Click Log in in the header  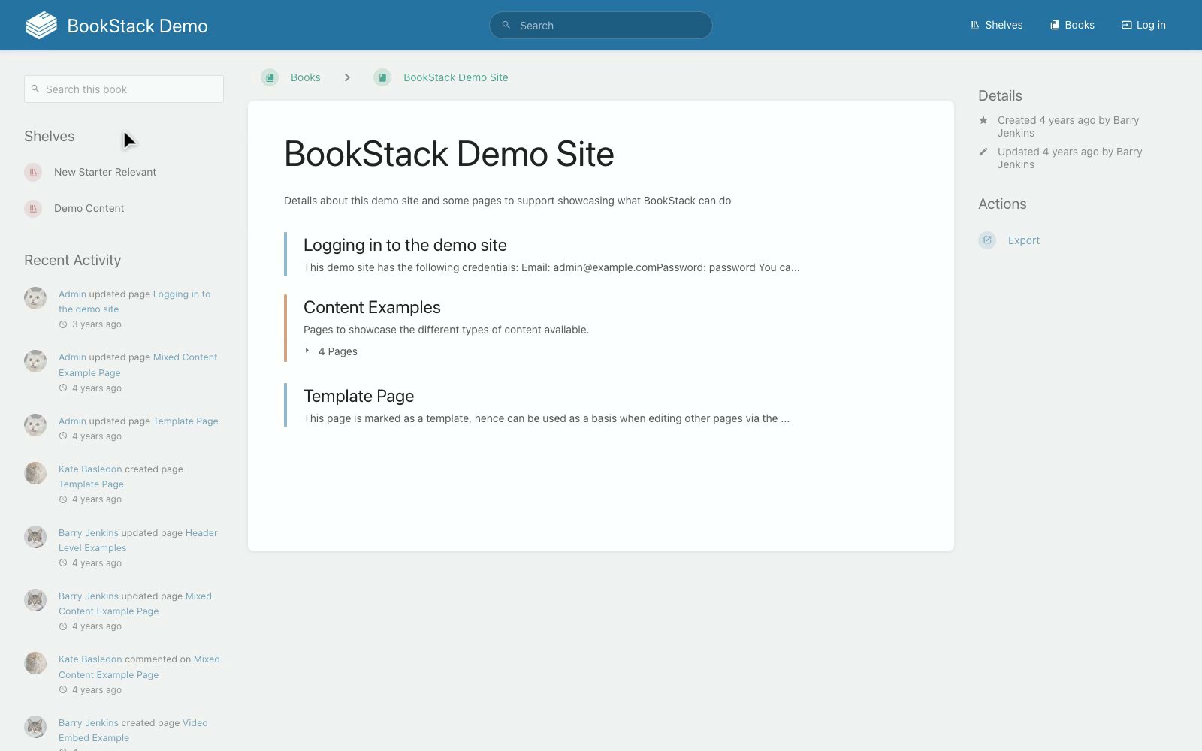tap(1143, 25)
